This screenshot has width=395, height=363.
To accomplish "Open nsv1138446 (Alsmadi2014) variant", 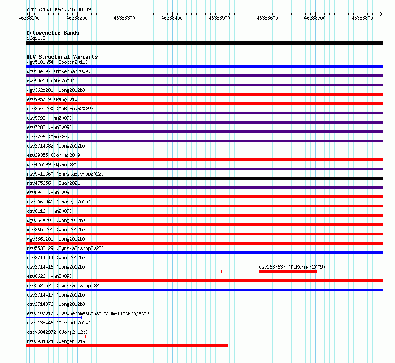I will pos(59,323).
